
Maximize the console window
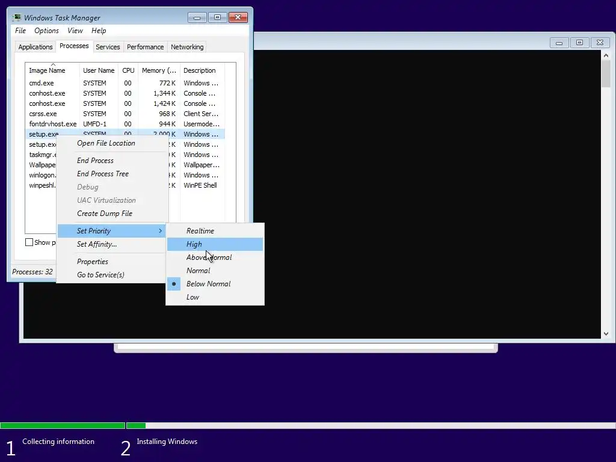point(579,43)
